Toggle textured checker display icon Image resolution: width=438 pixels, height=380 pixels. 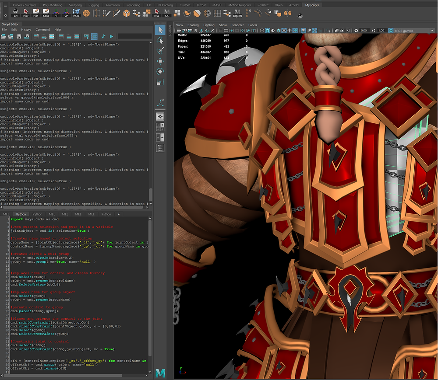(x=284, y=30)
